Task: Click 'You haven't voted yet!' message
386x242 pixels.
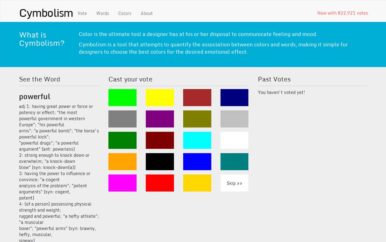Action: click(281, 92)
